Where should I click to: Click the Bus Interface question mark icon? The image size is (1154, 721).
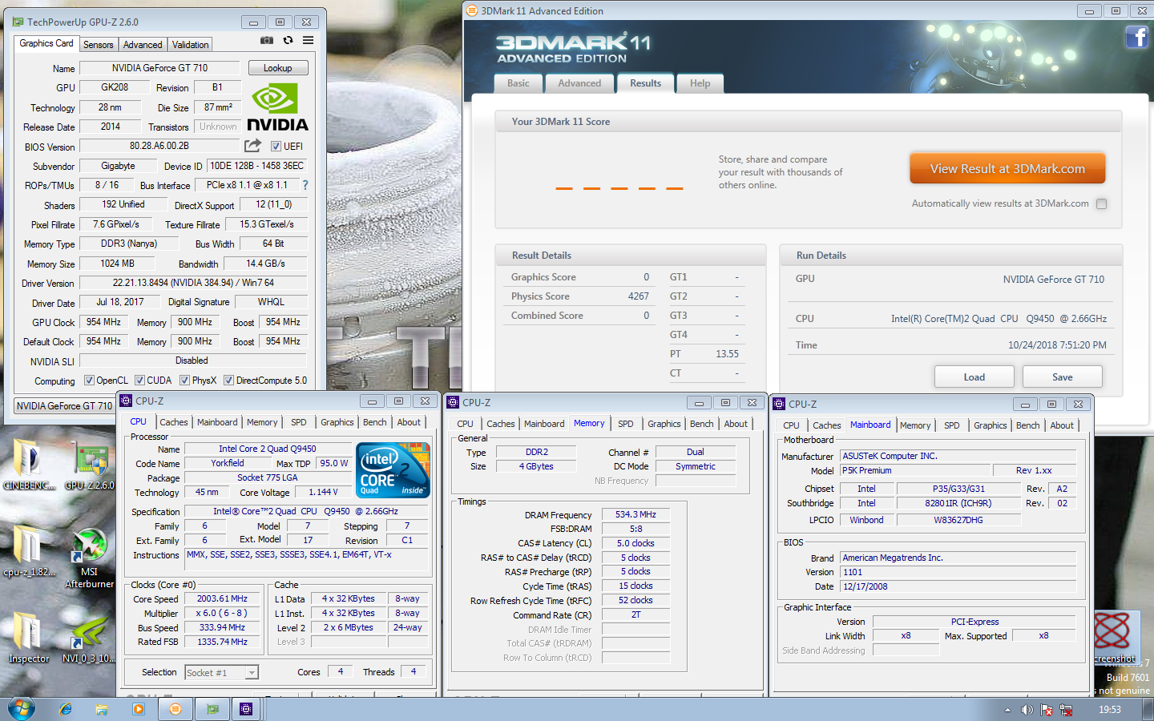pyautogui.click(x=305, y=185)
